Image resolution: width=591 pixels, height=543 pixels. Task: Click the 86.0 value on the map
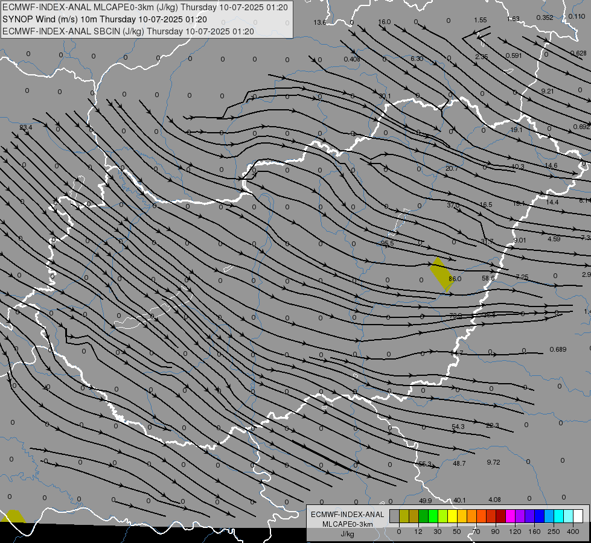(455, 279)
